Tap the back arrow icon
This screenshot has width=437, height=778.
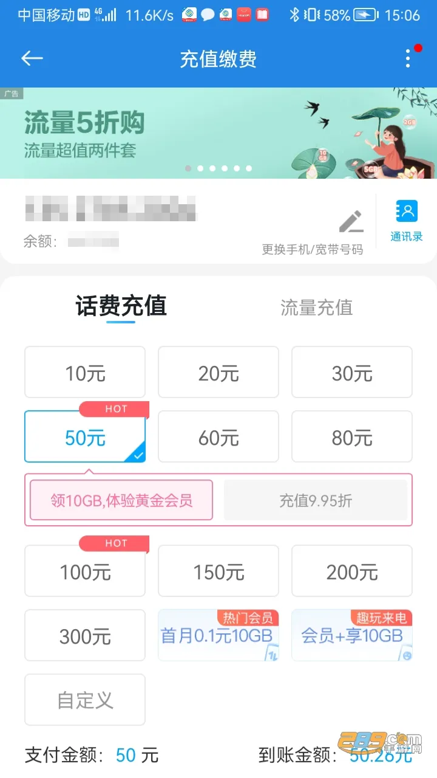(32, 58)
